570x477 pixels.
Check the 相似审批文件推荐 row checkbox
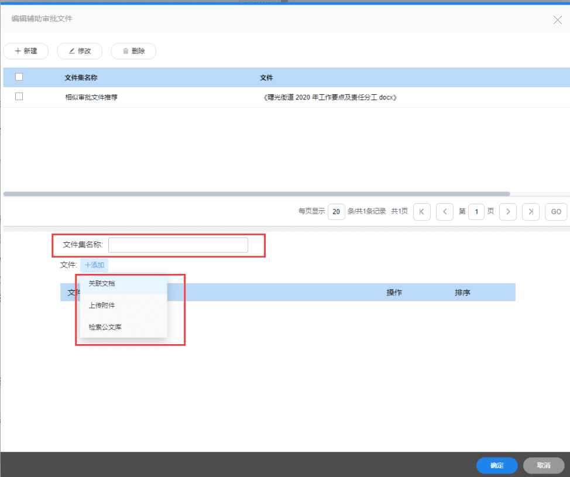tap(19, 97)
